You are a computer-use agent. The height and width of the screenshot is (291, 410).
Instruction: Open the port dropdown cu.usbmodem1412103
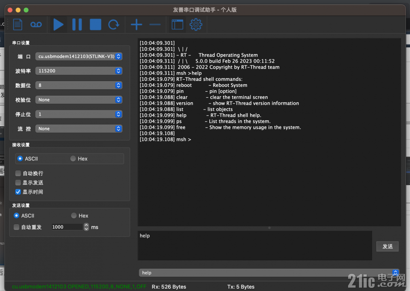click(79, 57)
